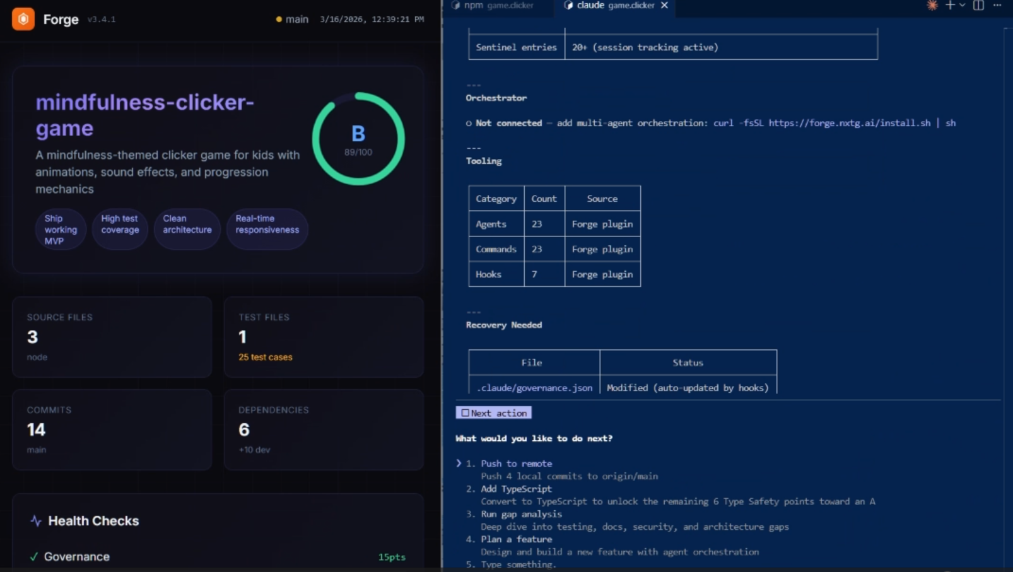Viewport: 1013px width, 572px height.
Task: Click the Forge logo icon
Action: (x=22, y=19)
